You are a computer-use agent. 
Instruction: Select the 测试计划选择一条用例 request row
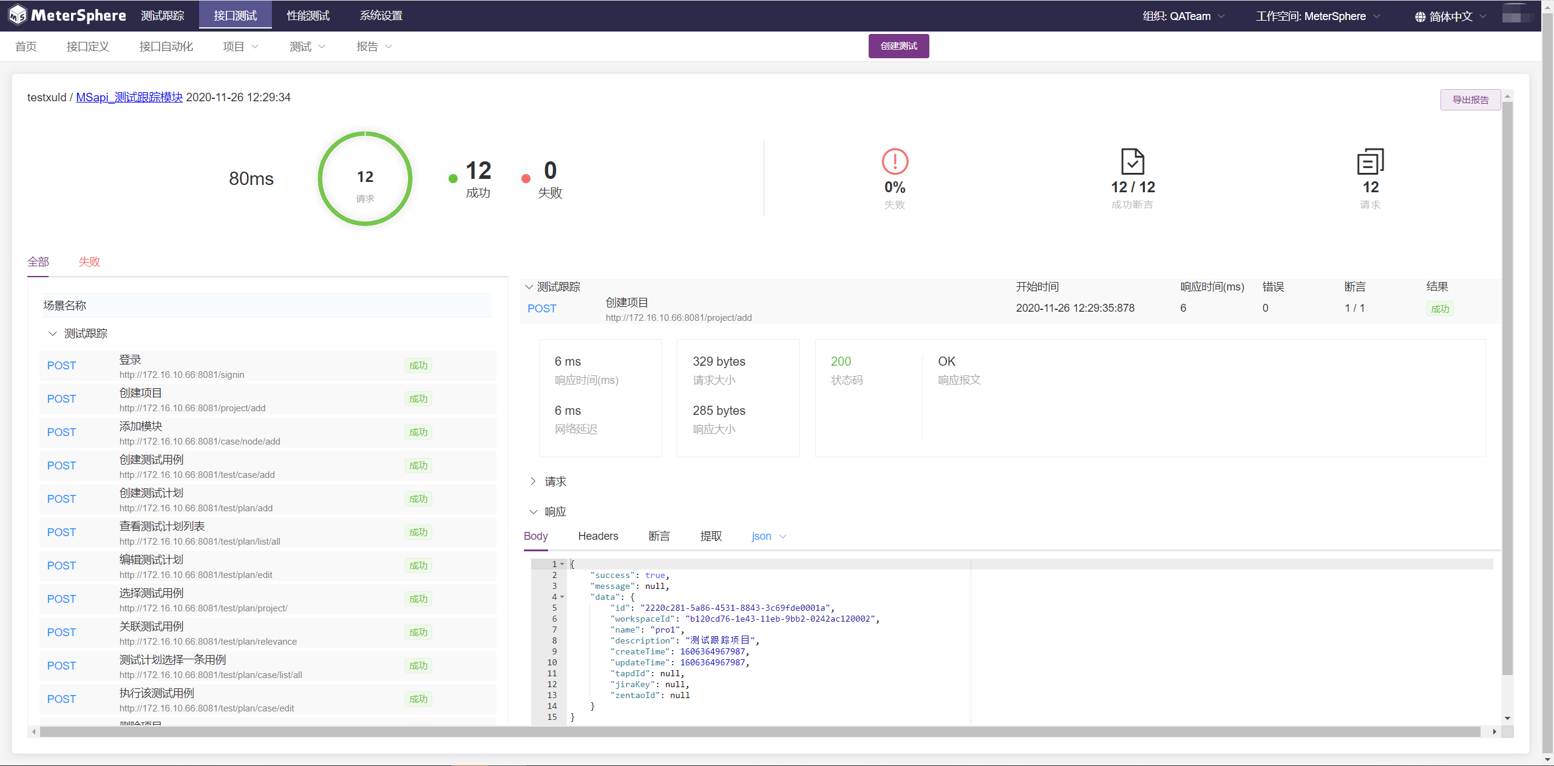[x=268, y=666]
